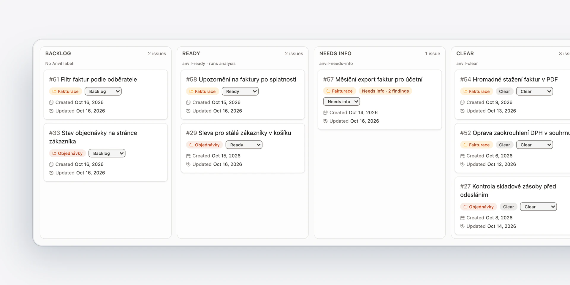Image resolution: width=570 pixels, height=285 pixels.
Task: Click history icon on issue #29 Updated row
Action: pyautogui.click(x=189, y=164)
